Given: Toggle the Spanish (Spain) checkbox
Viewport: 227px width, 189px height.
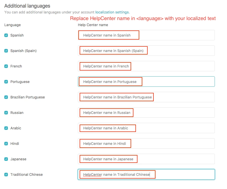Looking at the screenshot, I should coord(6,51).
